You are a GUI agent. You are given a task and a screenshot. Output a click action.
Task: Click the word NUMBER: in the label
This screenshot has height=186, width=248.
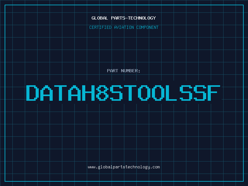(131, 71)
